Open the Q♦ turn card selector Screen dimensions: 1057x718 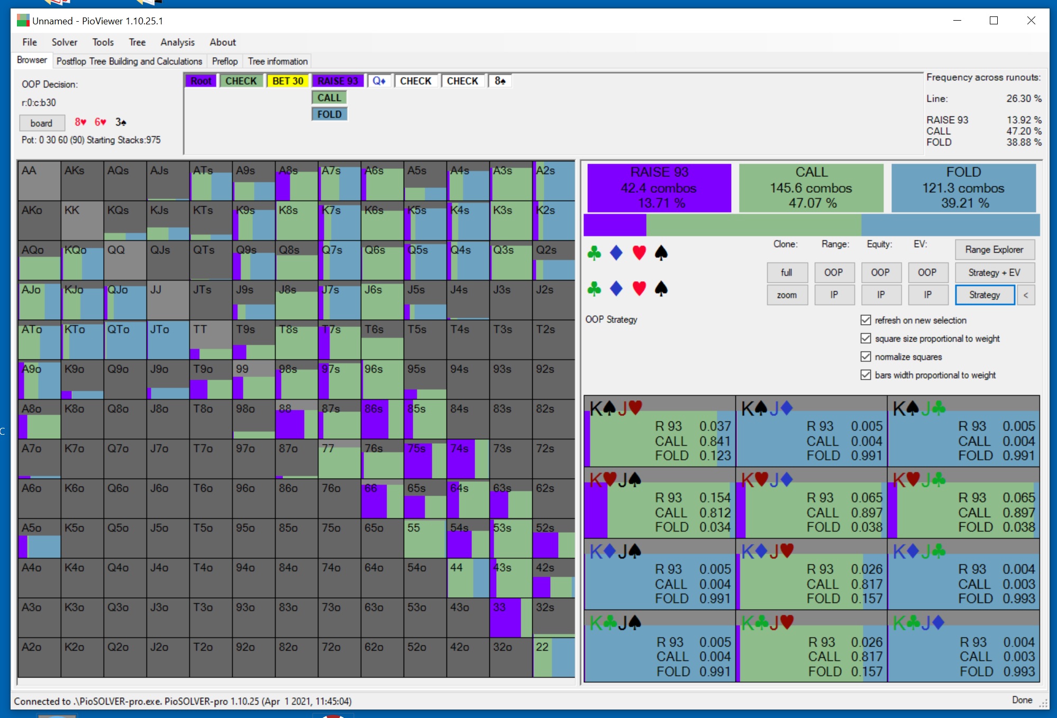[x=379, y=81]
